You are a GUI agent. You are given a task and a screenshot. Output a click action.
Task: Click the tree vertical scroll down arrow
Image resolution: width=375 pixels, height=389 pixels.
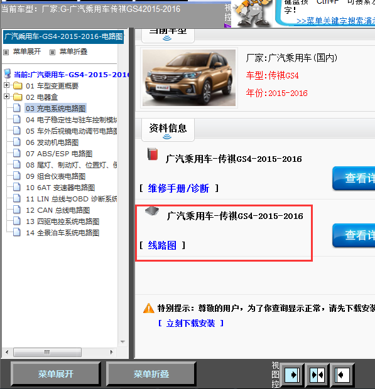(x=122, y=342)
